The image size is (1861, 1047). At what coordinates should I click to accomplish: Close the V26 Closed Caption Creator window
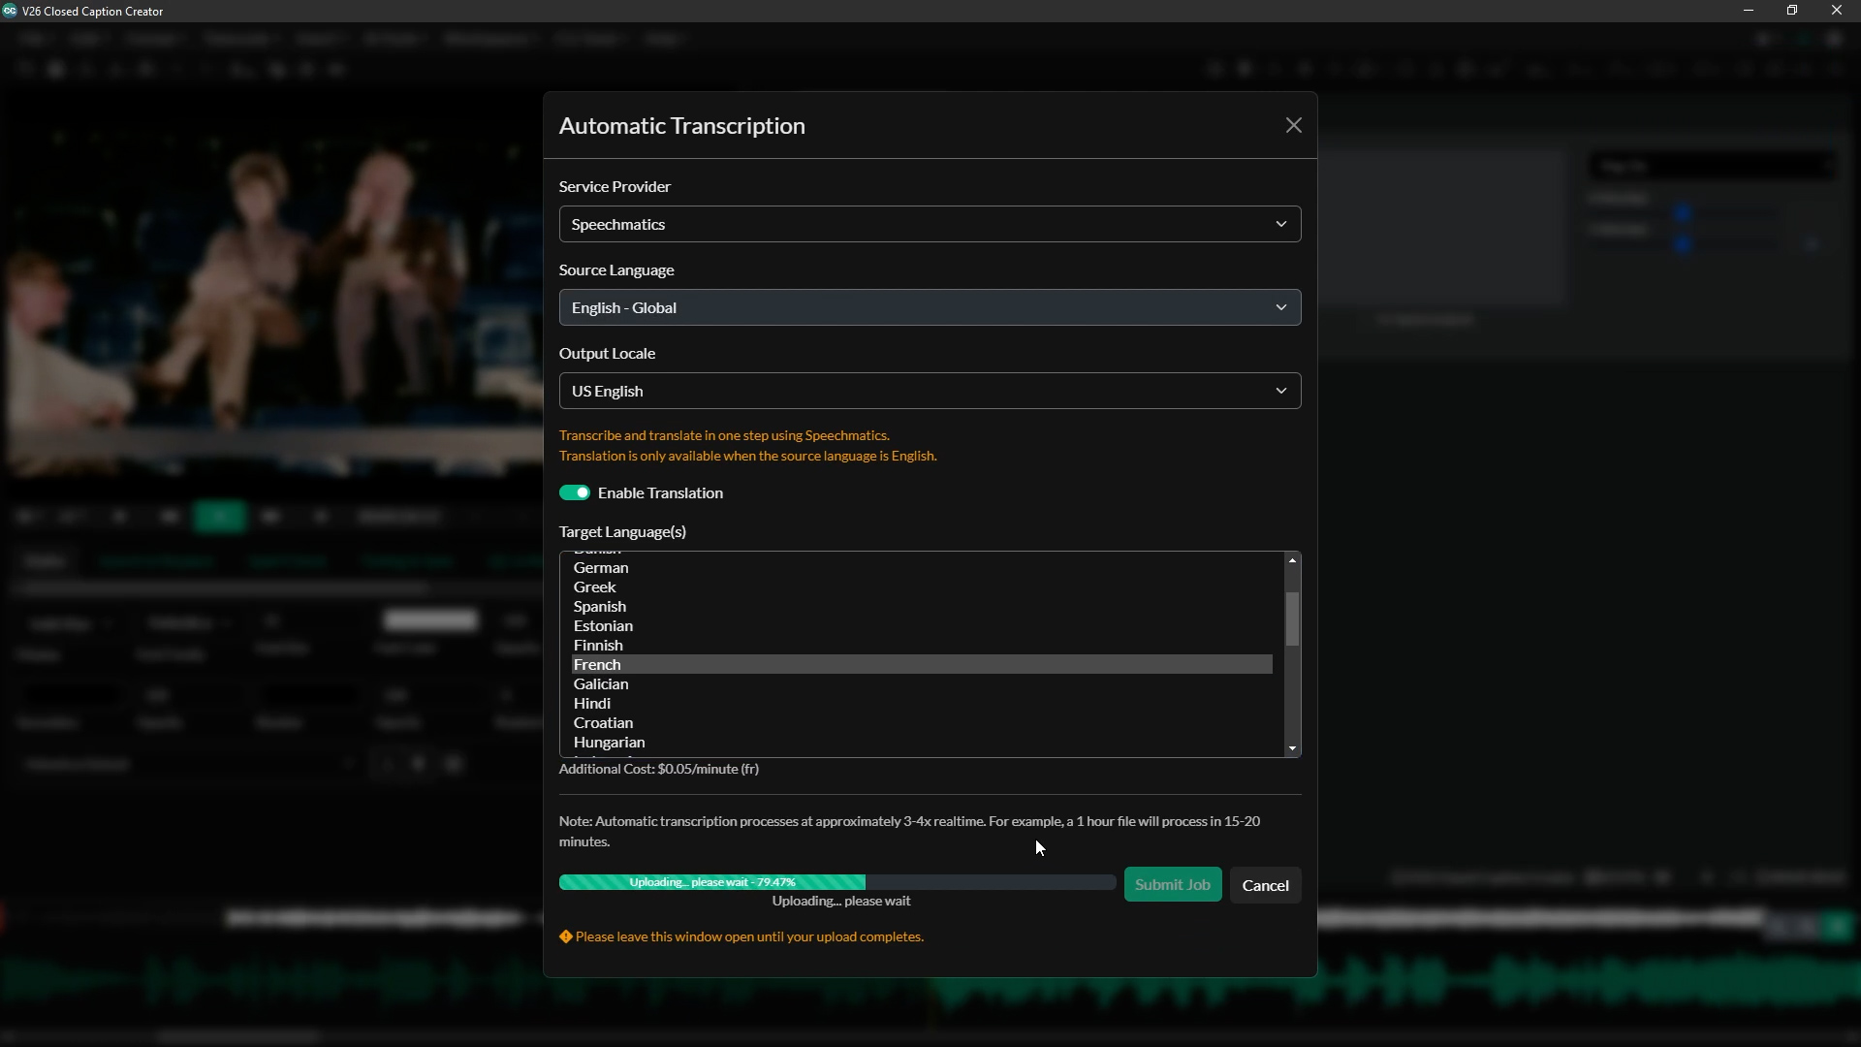(1837, 11)
